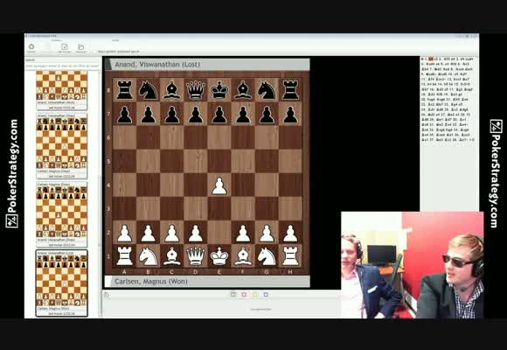Select the white knight on b1
This screenshot has width=507, height=350.
click(148, 256)
